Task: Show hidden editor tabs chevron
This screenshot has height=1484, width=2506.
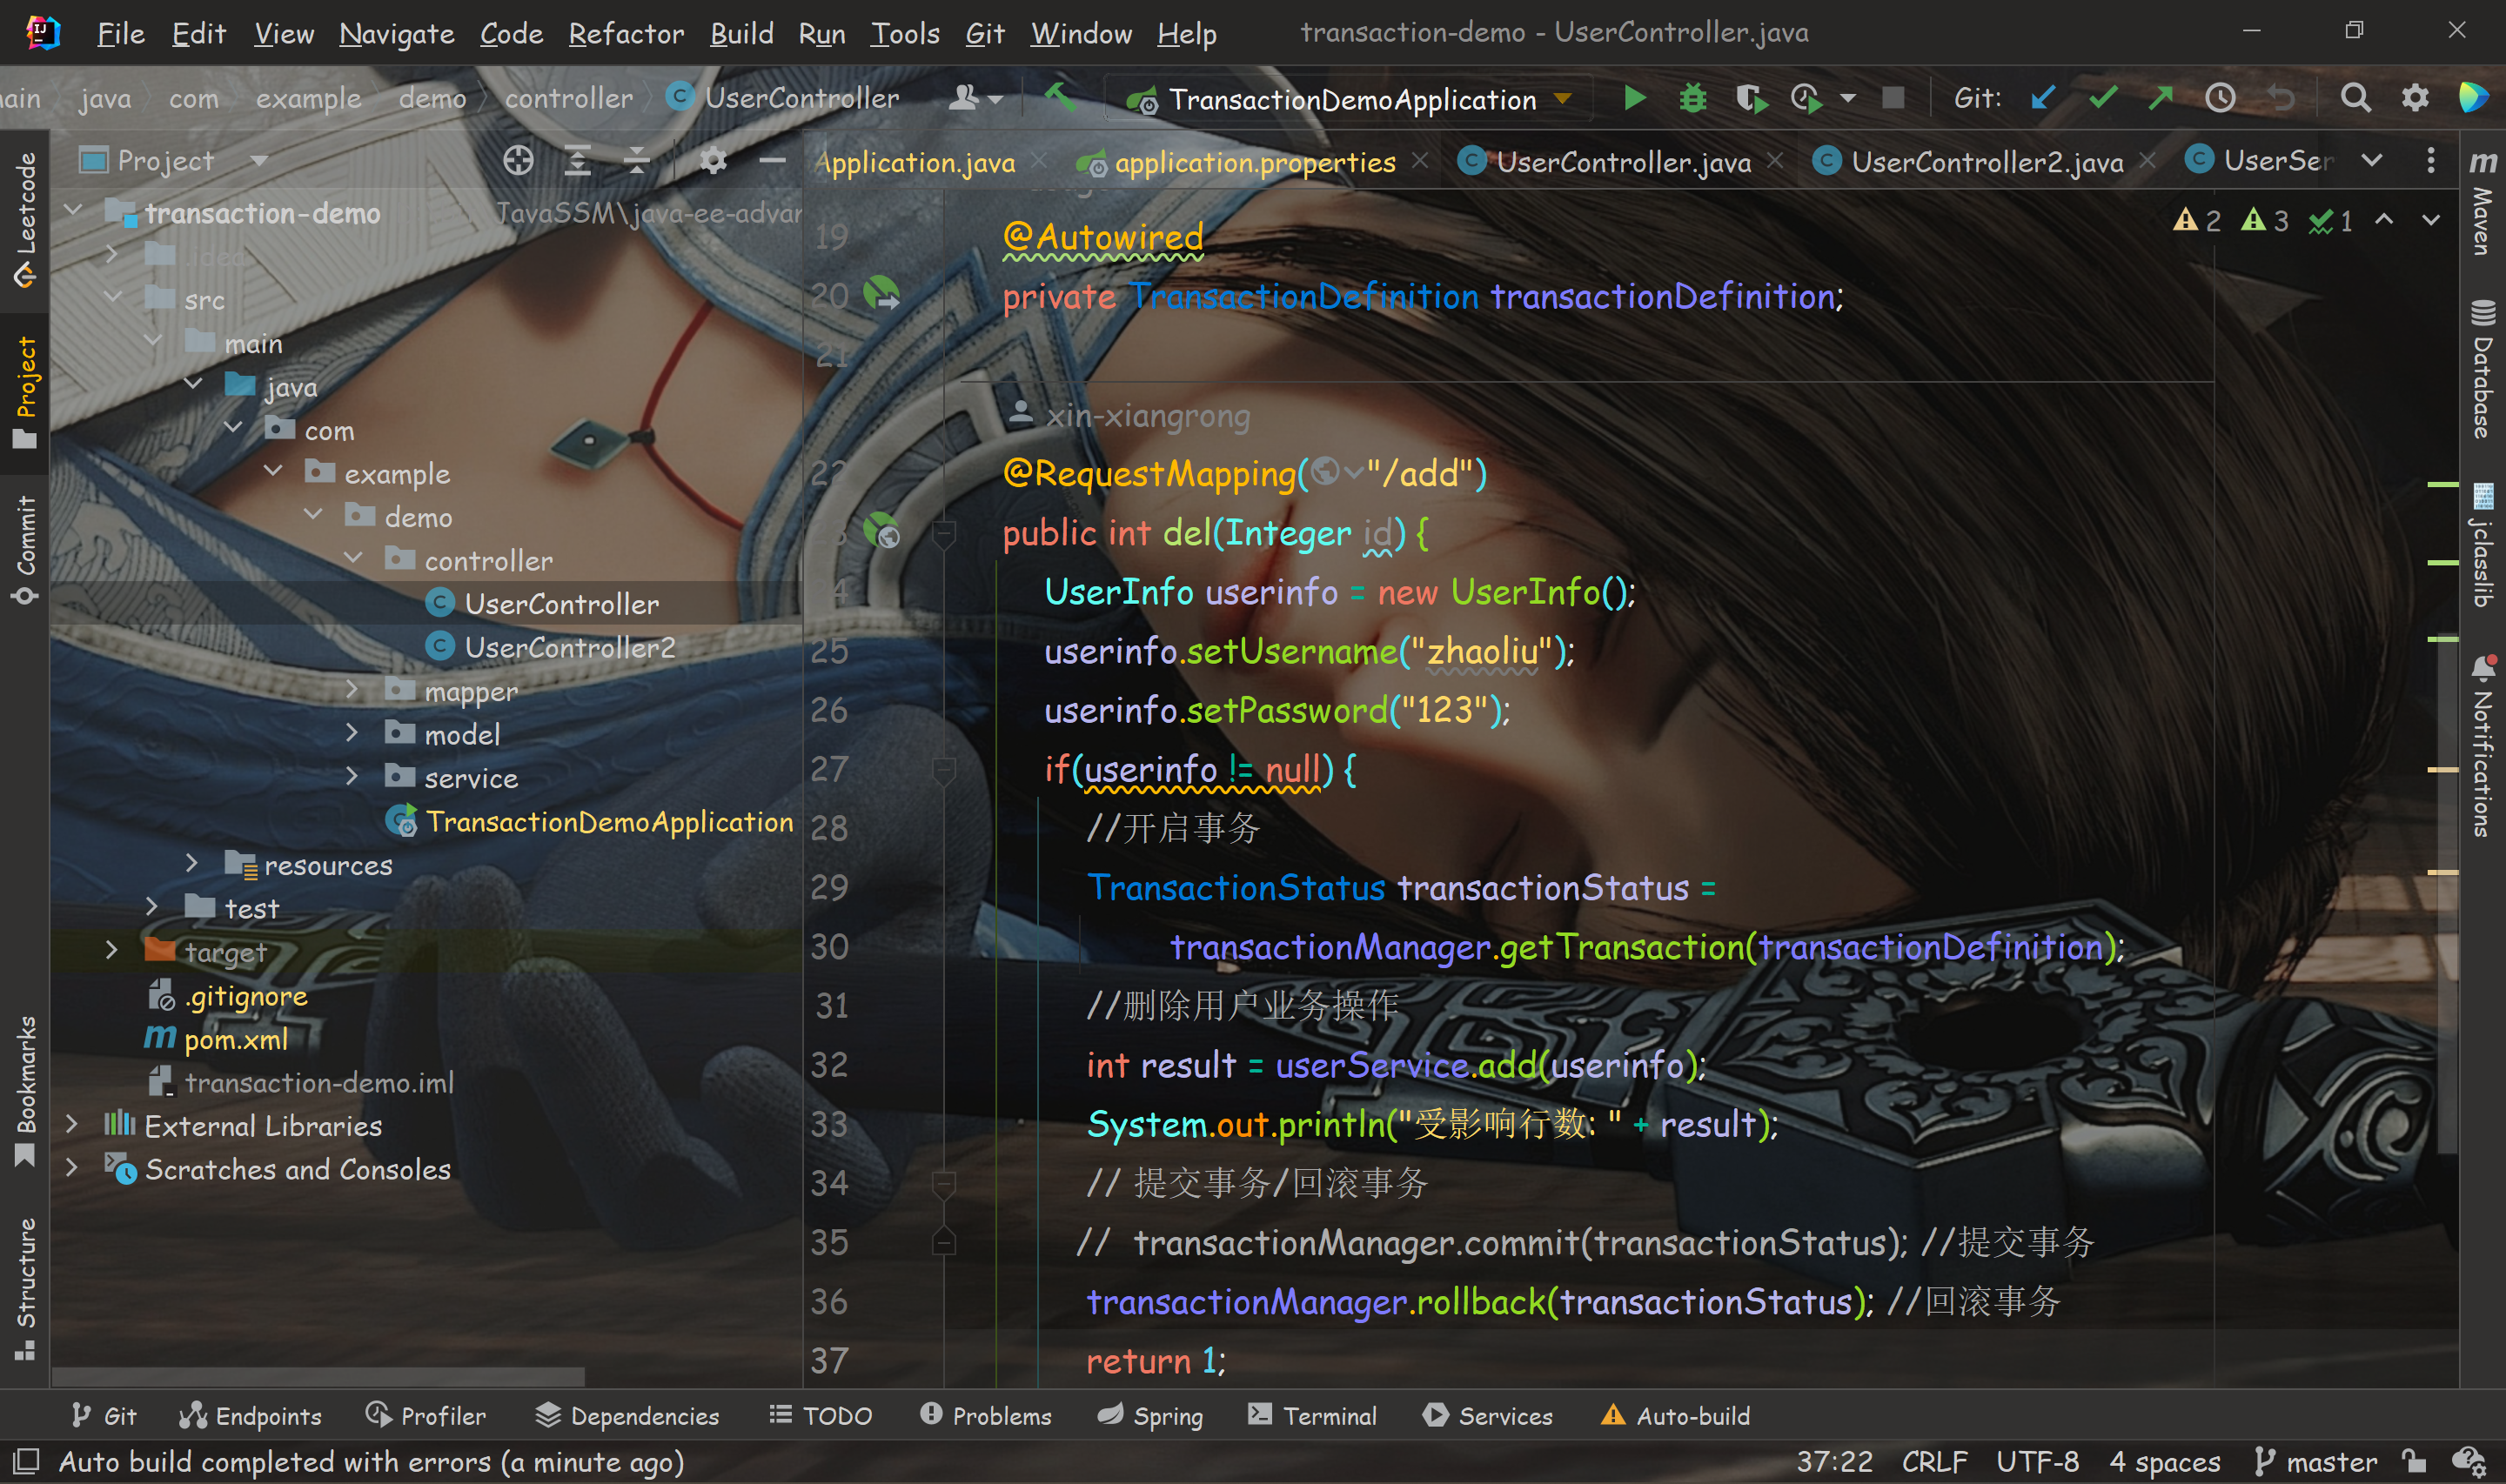Action: 2371,161
